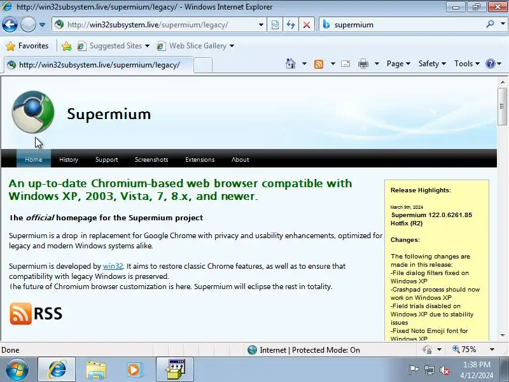Expand the Home button dropdown arrow
This screenshot has height=382, width=509.
click(304, 64)
